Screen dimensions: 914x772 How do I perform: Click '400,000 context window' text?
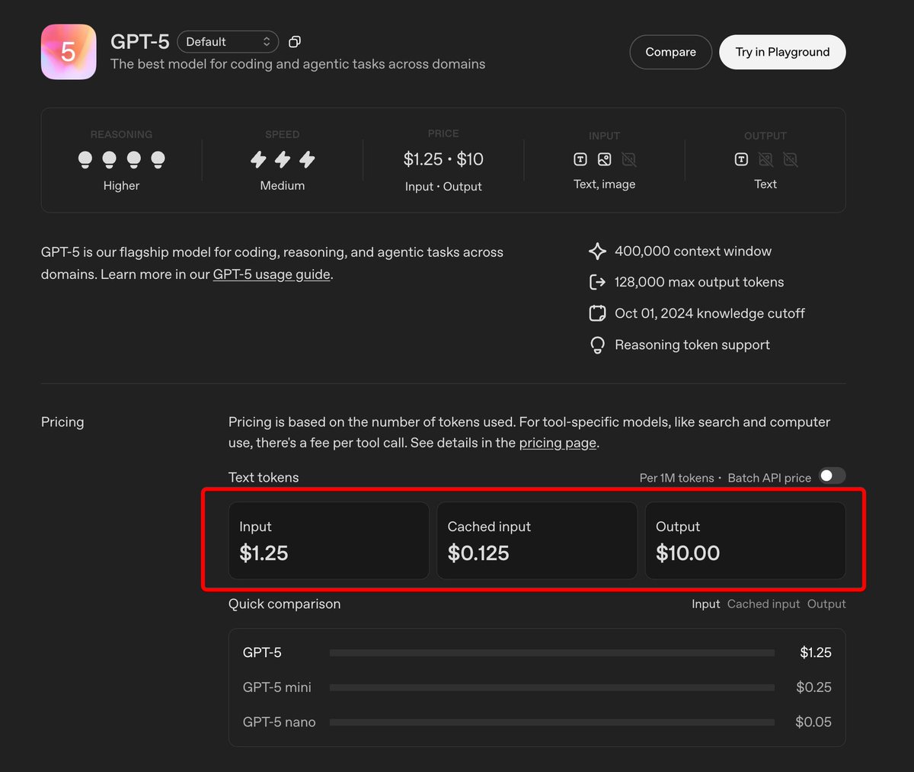coord(693,251)
